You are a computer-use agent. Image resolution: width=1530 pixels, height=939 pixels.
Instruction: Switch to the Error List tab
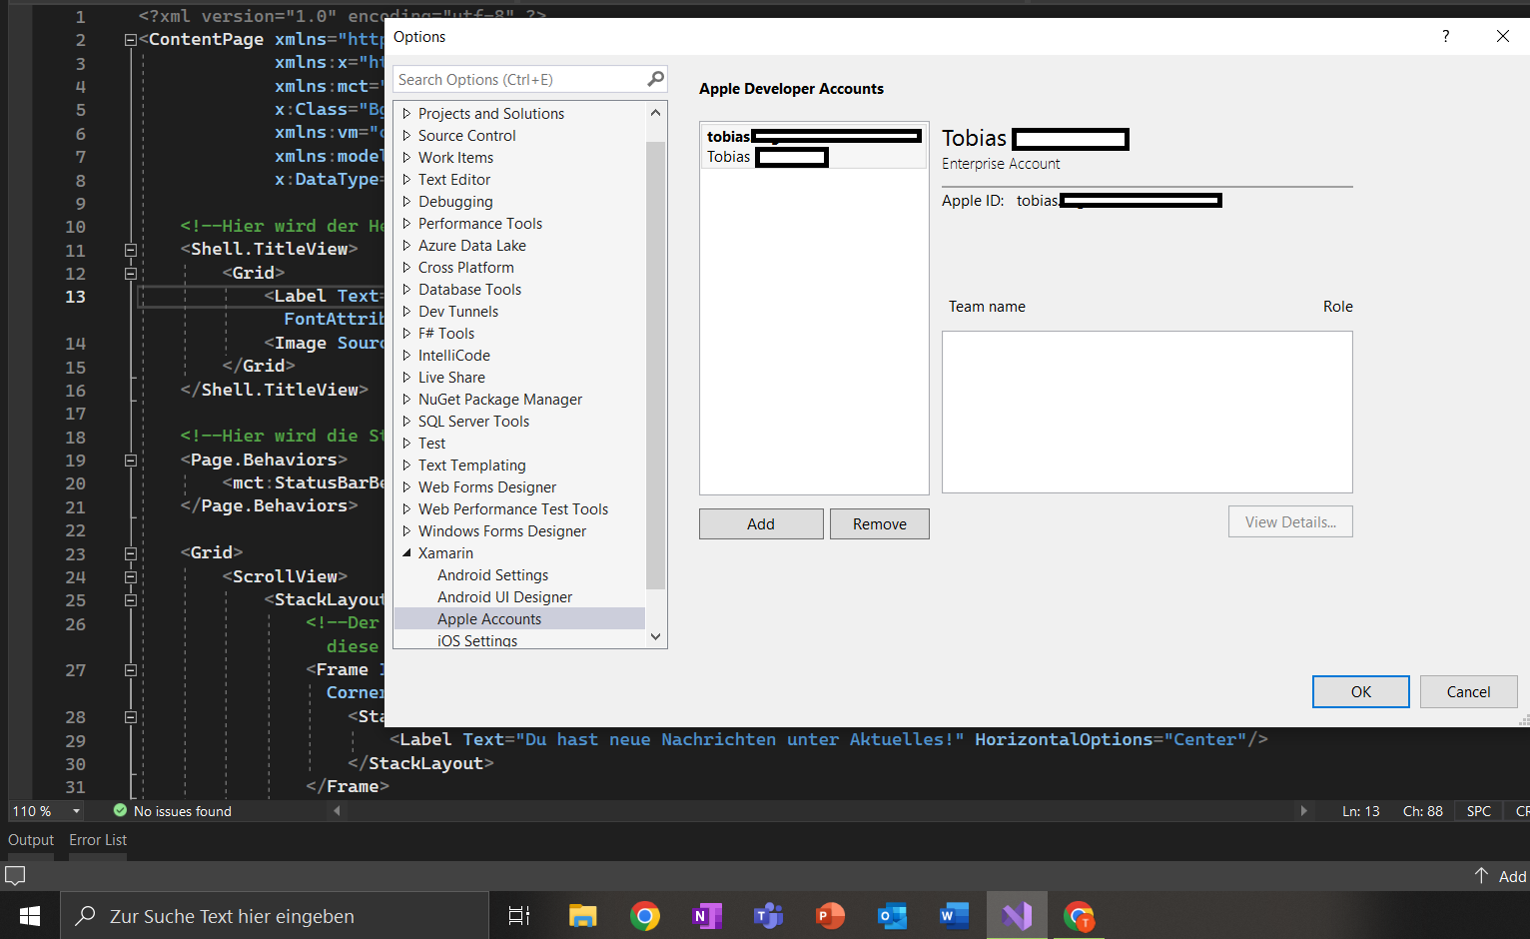98,839
